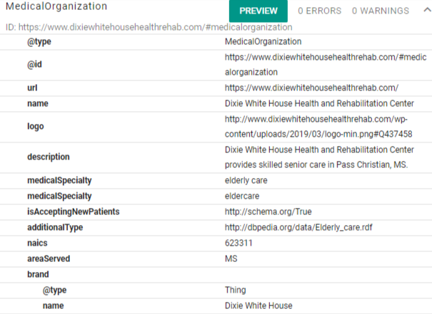The height and width of the screenshot is (314, 432).
Task: Open the dixiewhitehousehealthrehab.com url value
Action: pyautogui.click(x=311, y=88)
